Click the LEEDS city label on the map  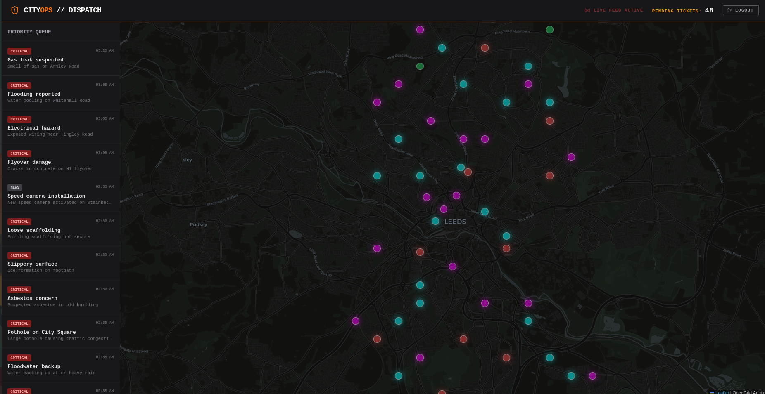point(455,222)
